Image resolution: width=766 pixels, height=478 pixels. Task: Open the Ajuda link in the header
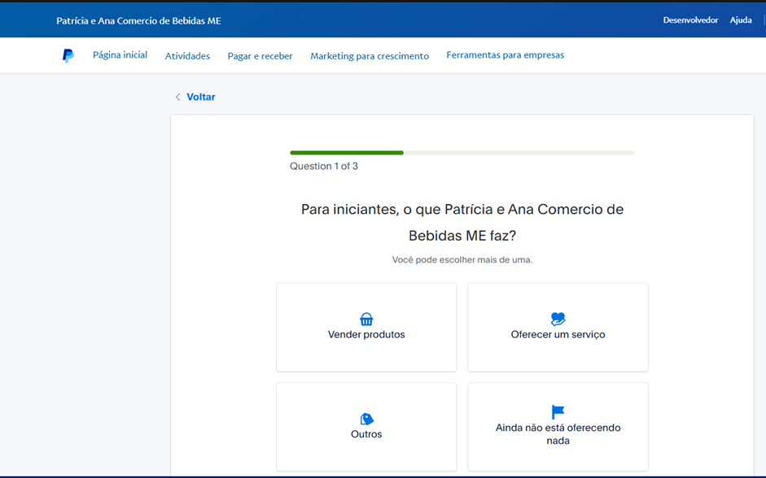tap(741, 20)
